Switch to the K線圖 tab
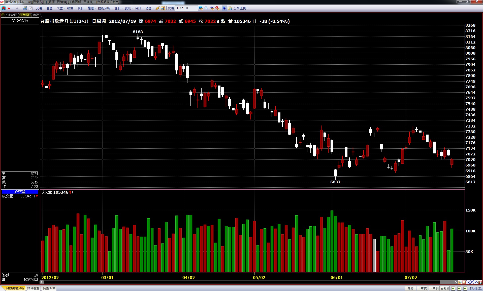Viewport: 483px width, 291px height. pos(25,15)
